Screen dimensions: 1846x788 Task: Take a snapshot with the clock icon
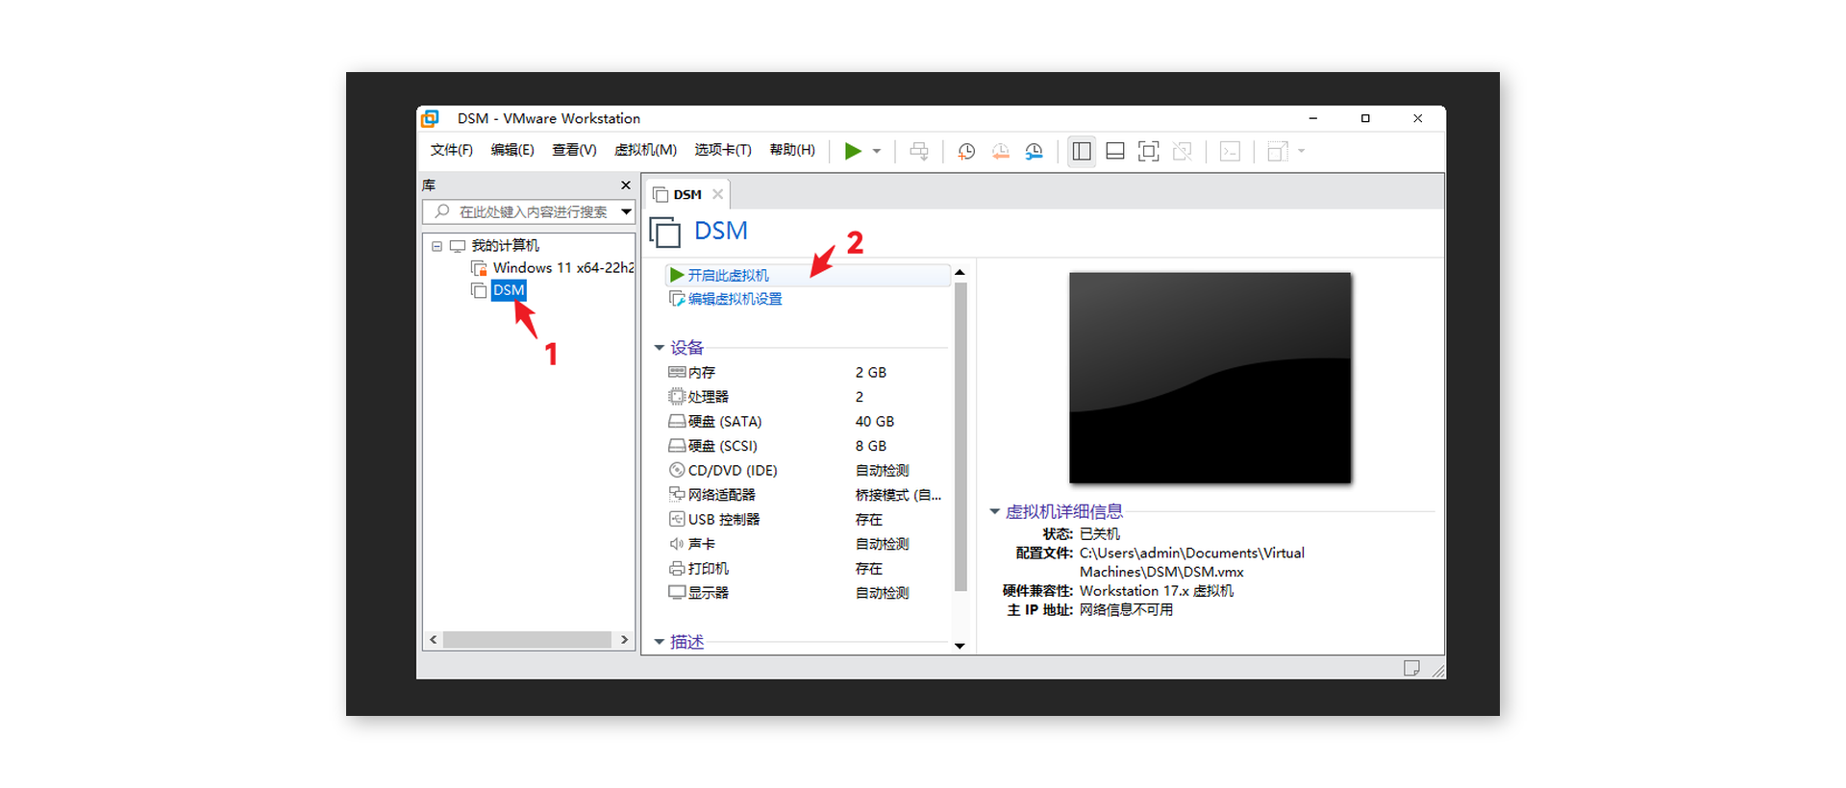click(966, 151)
